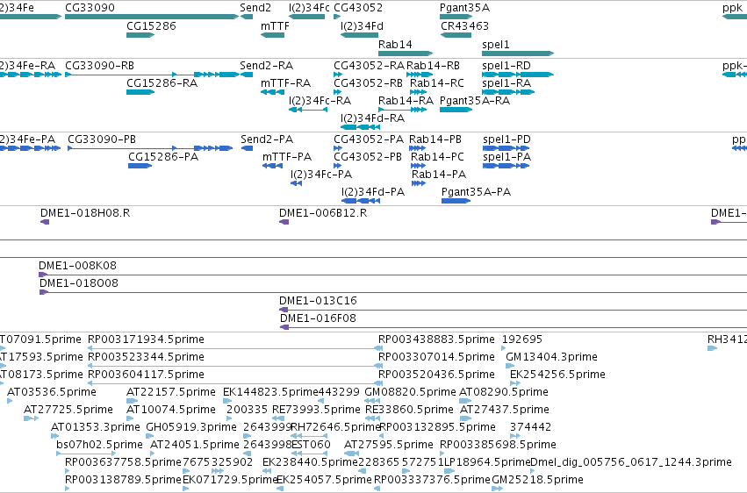Click the Pgant35A gene label

[464, 8]
